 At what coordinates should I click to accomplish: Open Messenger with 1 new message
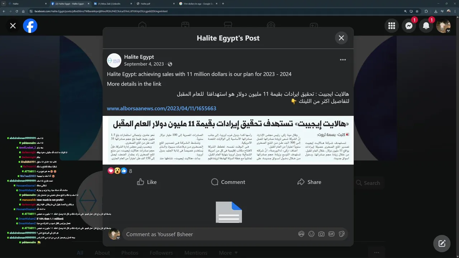coord(409,26)
